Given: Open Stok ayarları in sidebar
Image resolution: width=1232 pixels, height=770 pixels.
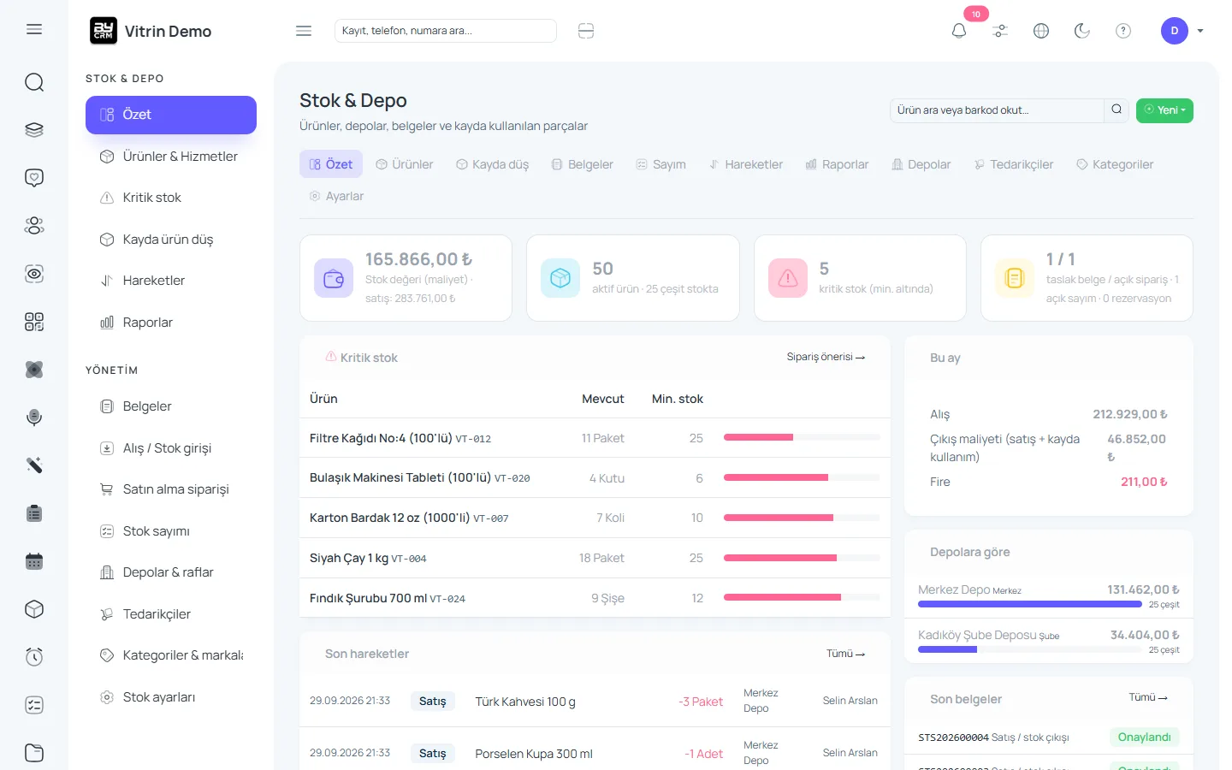Looking at the screenshot, I should click(171, 697).
